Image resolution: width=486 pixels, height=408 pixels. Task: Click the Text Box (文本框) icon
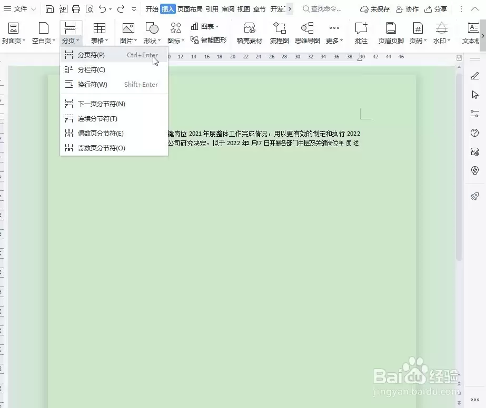(x=473, y=28)
